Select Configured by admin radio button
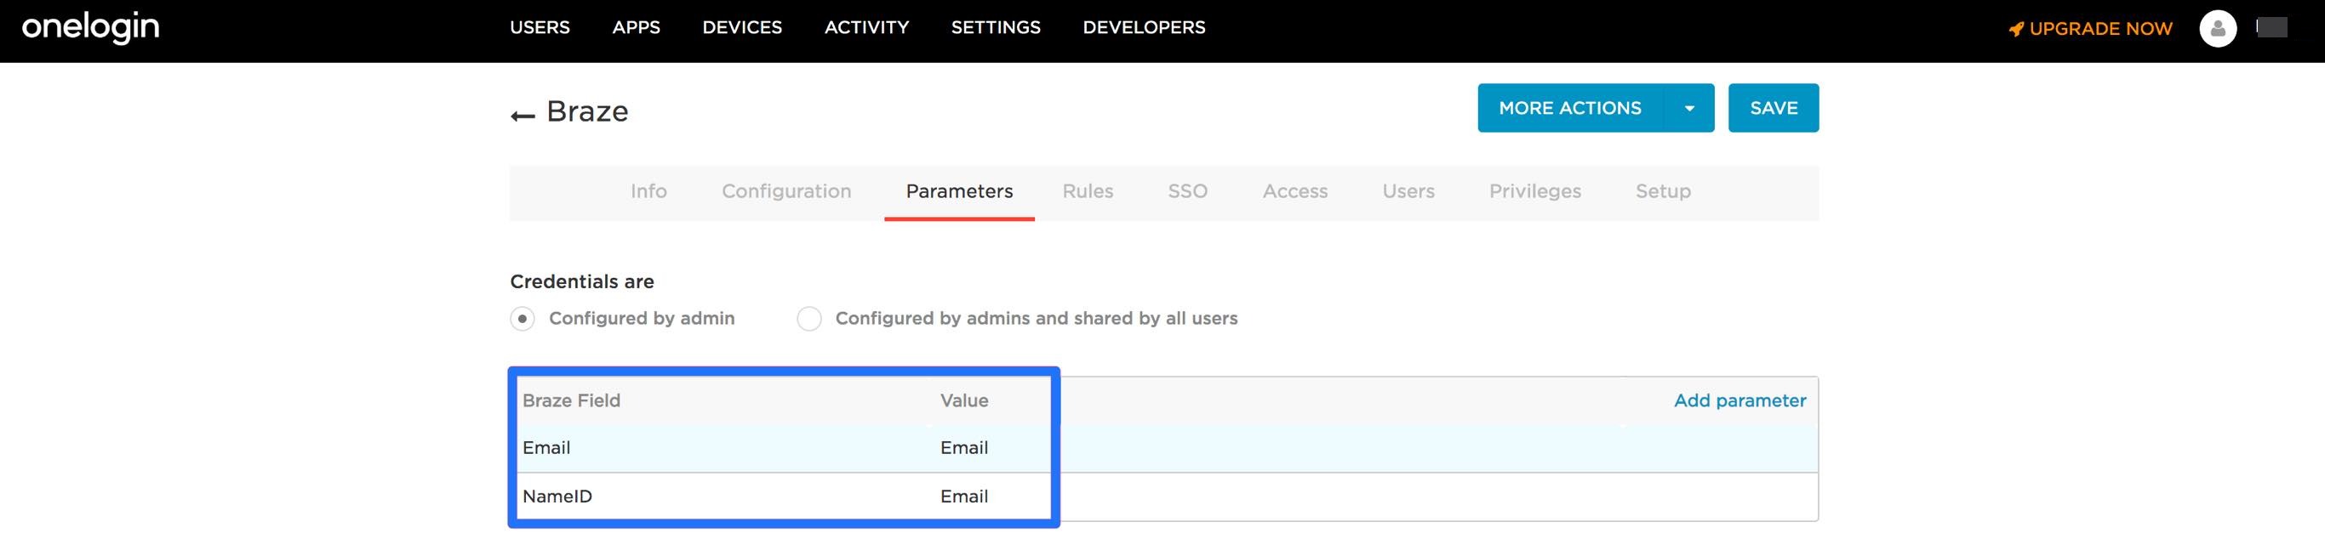Image resolution: width=2325 pixels, height=556 pixels. coord(523,319)
